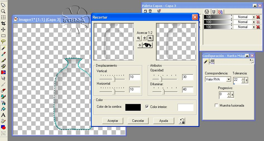264x141 pixels.
Task: Zoom in the Recortar preview
Action: [x=150, y=38]
